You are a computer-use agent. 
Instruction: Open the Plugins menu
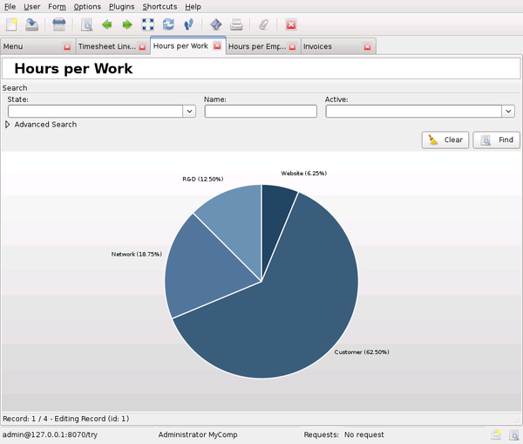pos(122,7)
